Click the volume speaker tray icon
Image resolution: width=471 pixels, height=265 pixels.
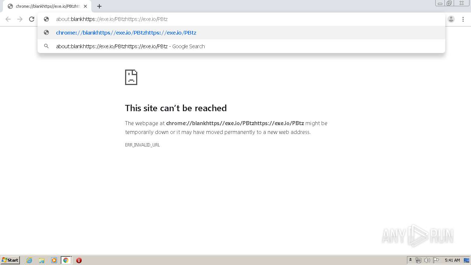click(427, 260)
